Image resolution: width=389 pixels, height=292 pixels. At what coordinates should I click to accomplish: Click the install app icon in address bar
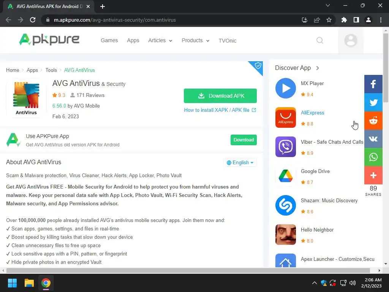305,20
